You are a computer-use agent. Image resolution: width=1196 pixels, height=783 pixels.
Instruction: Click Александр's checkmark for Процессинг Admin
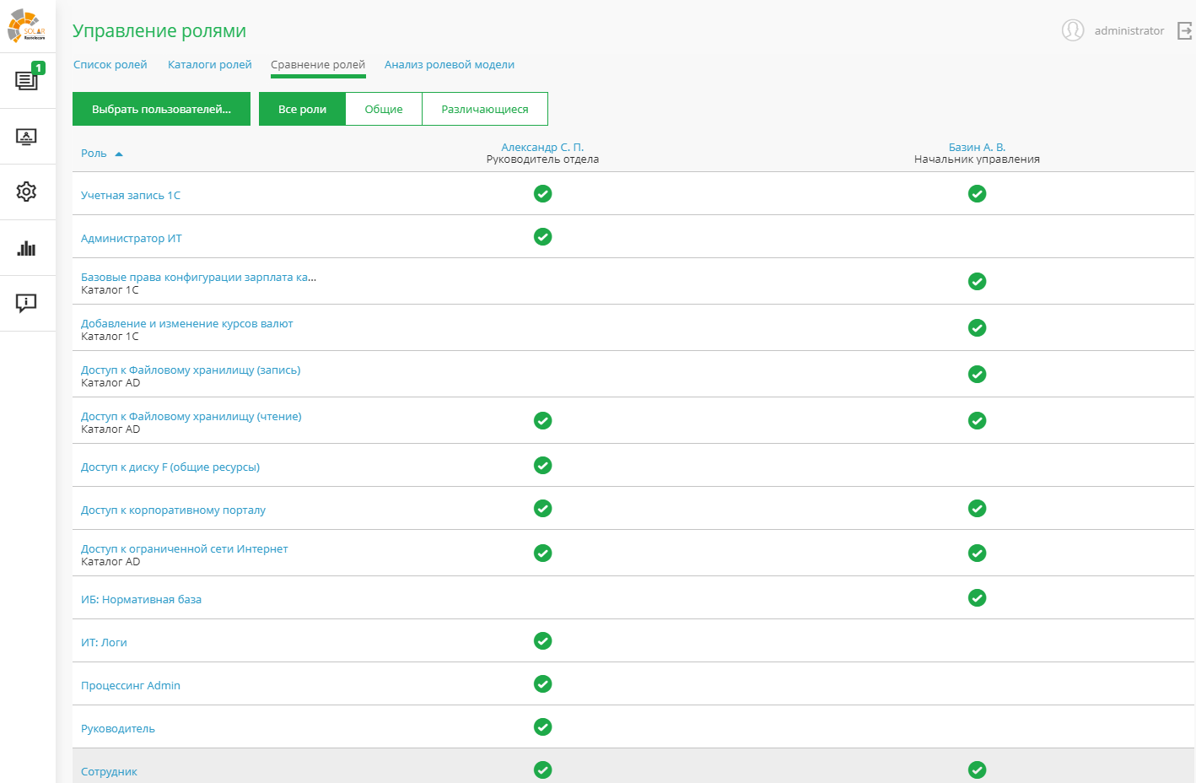click(543, 684)
